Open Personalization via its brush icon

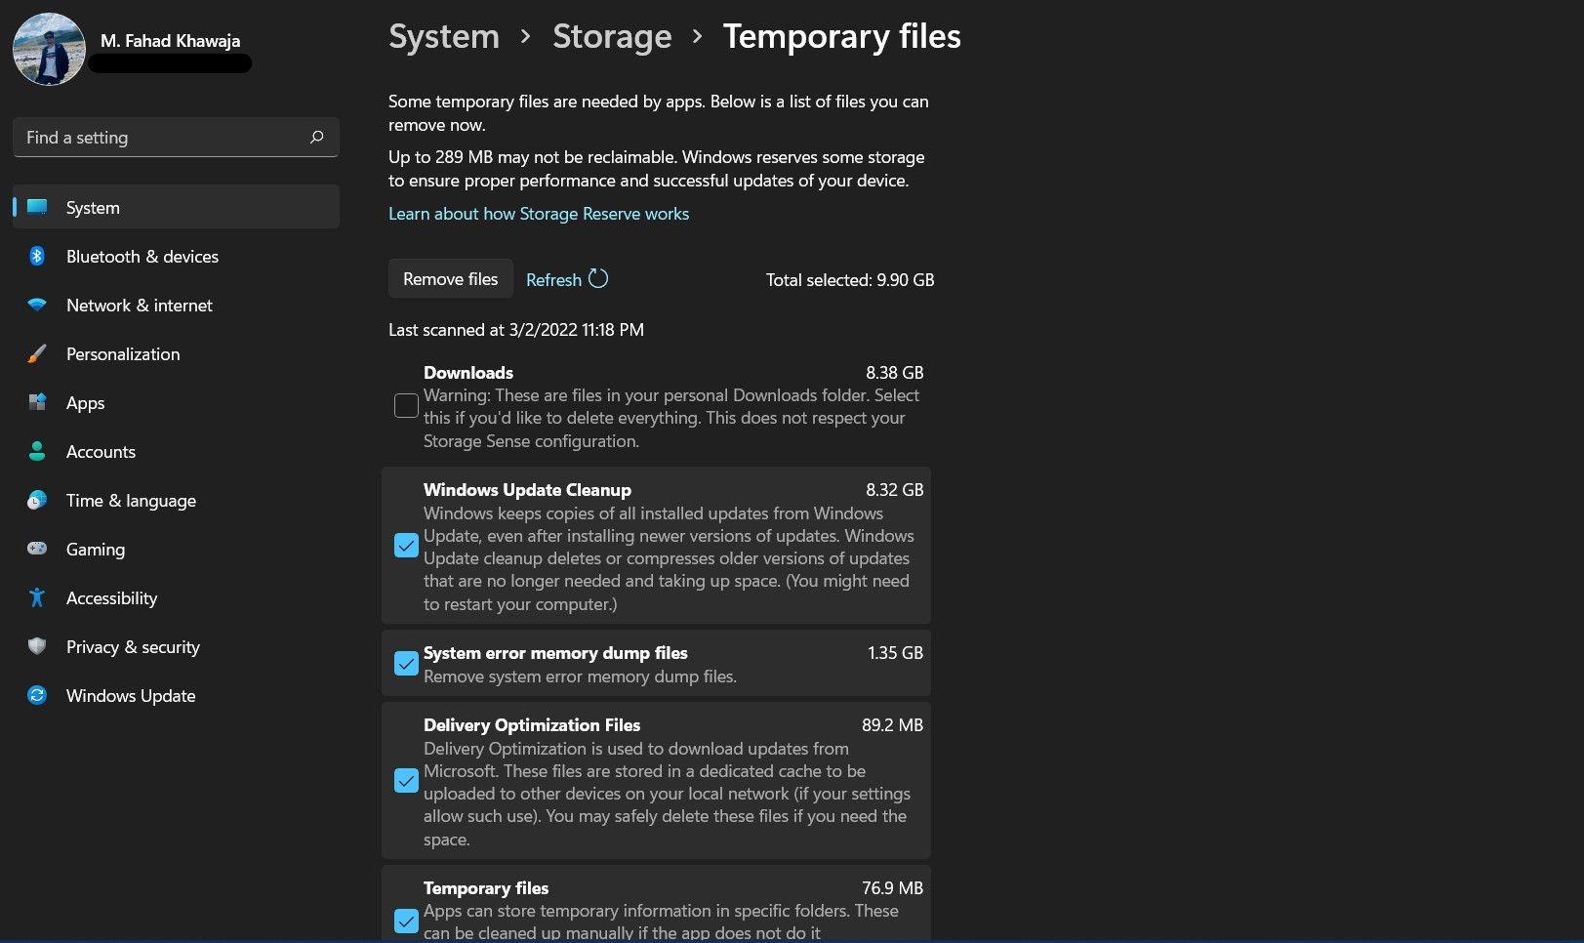(x=37, y=353)
